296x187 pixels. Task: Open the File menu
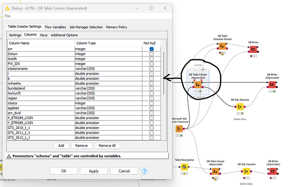pos(7,16)
